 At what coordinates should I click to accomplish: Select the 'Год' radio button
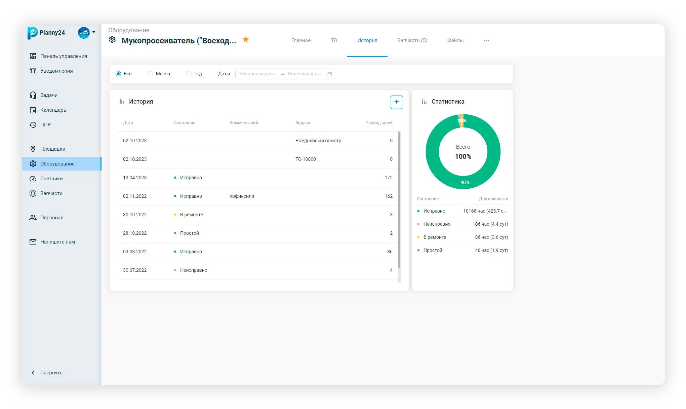tap(189, 74)
